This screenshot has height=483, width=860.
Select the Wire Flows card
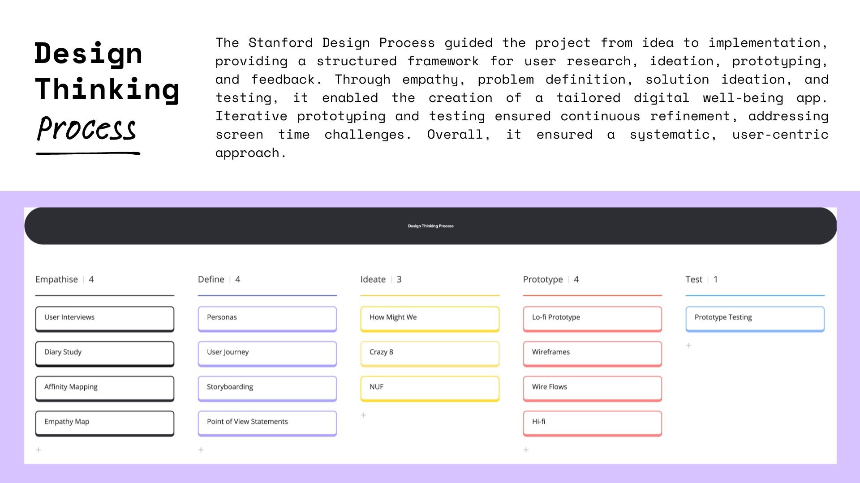coord(593,388)
